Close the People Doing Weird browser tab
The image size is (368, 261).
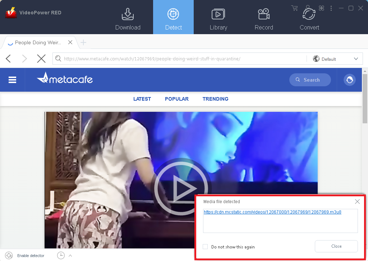(70, 42)
